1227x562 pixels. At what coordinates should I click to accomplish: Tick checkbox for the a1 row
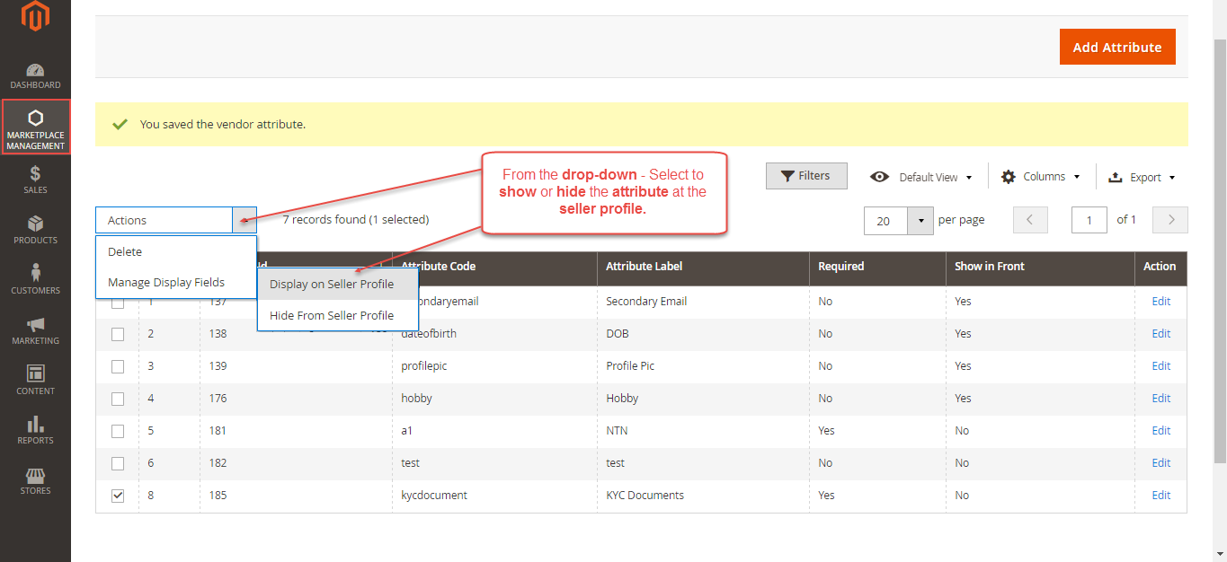click(x=118, y=431)
